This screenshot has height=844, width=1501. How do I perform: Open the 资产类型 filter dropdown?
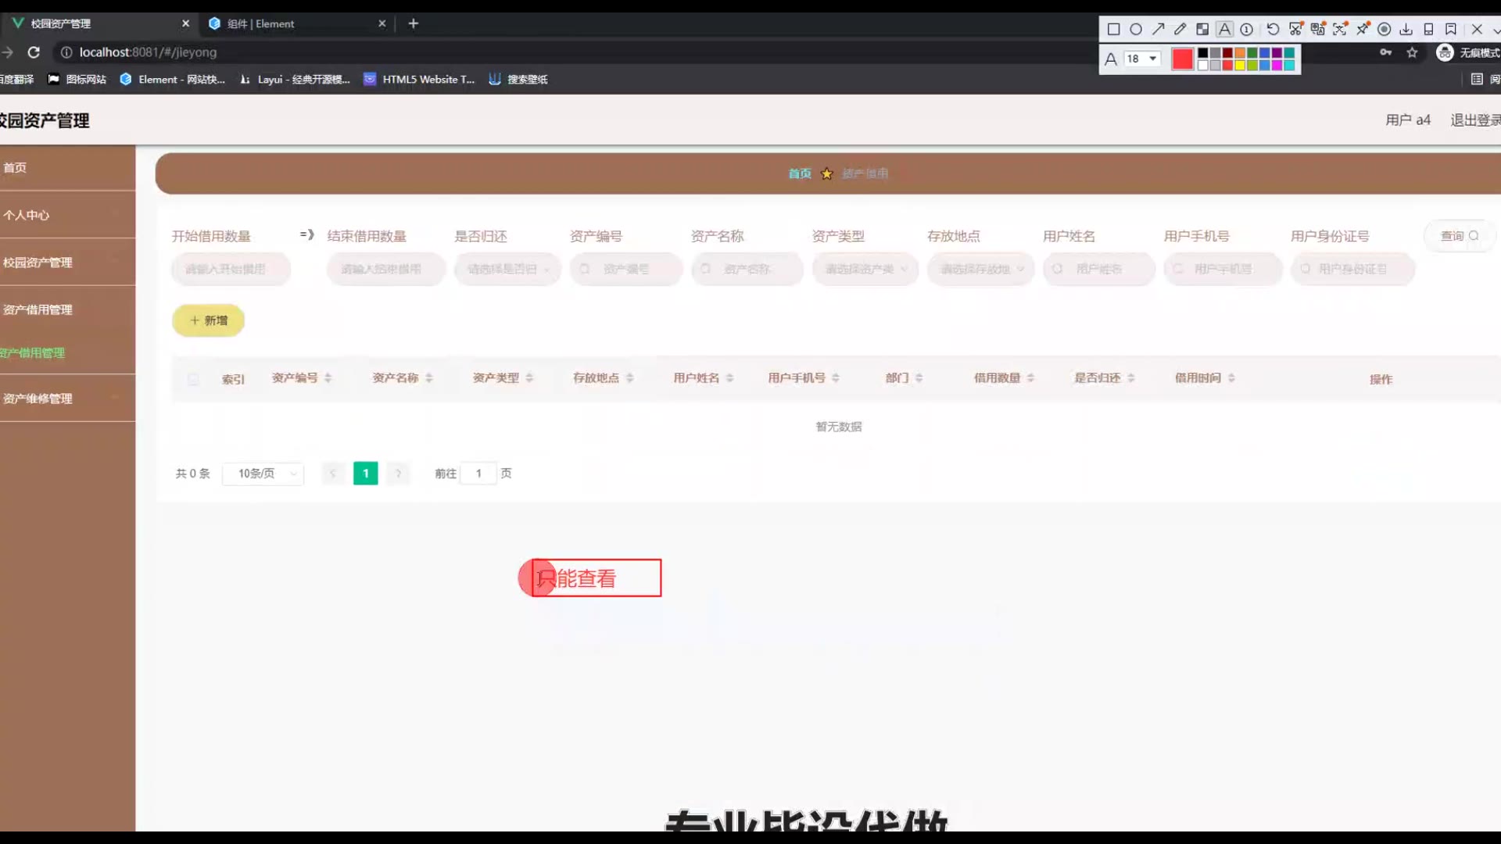point(865,269)
